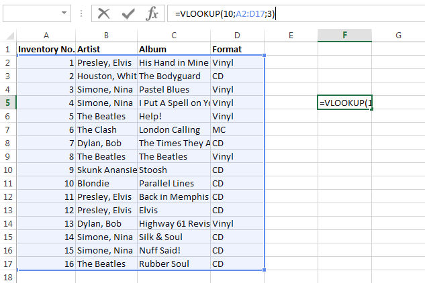Image resolution: width=425 pixels, height=283 pixels.
Task: Select 'The Clash' artist cell
Action: point(106,129)
